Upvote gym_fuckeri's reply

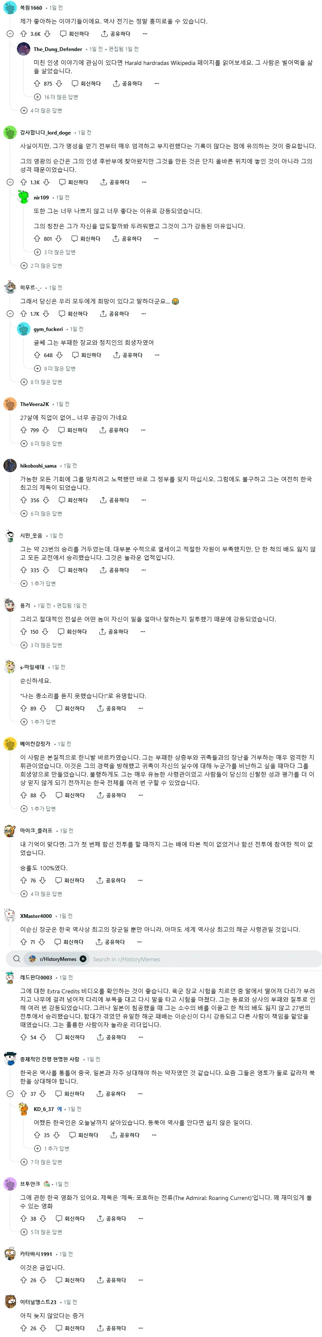pos(37,355)
